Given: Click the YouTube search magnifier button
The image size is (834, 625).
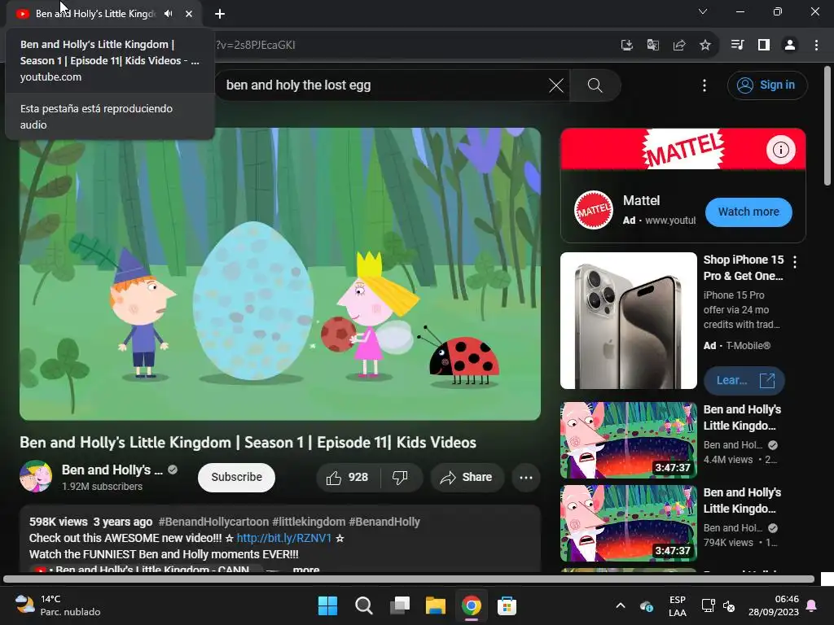Looking at the screenshot, I should click(x=595, y=85).
